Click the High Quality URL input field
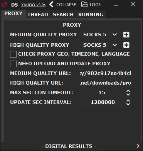 coord(106,83)
